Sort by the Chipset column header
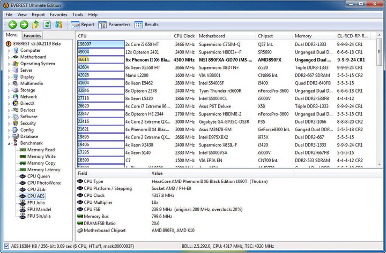This screenshot has width=386, height=253. pos(274,36)
